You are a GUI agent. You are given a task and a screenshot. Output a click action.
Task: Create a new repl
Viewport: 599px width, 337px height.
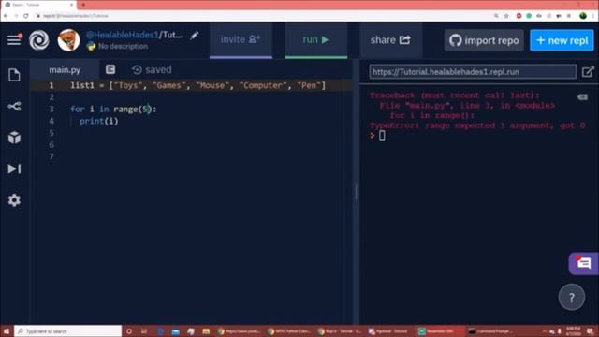(x=562, y=40)
